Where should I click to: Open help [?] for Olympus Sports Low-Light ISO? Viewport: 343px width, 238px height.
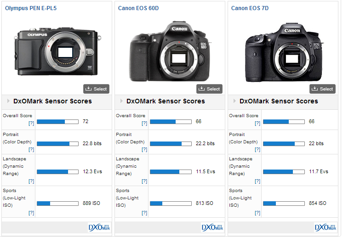31,213
